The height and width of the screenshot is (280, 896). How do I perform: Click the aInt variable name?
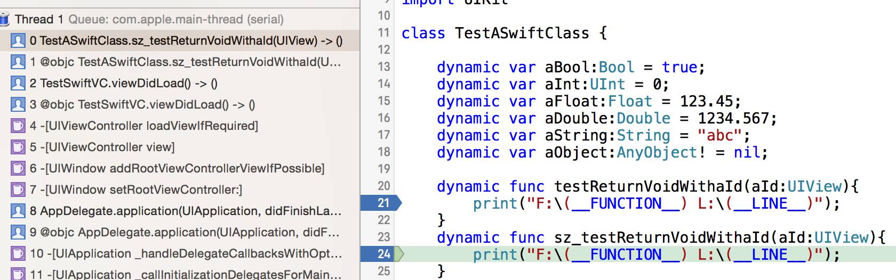pos(563,84)
